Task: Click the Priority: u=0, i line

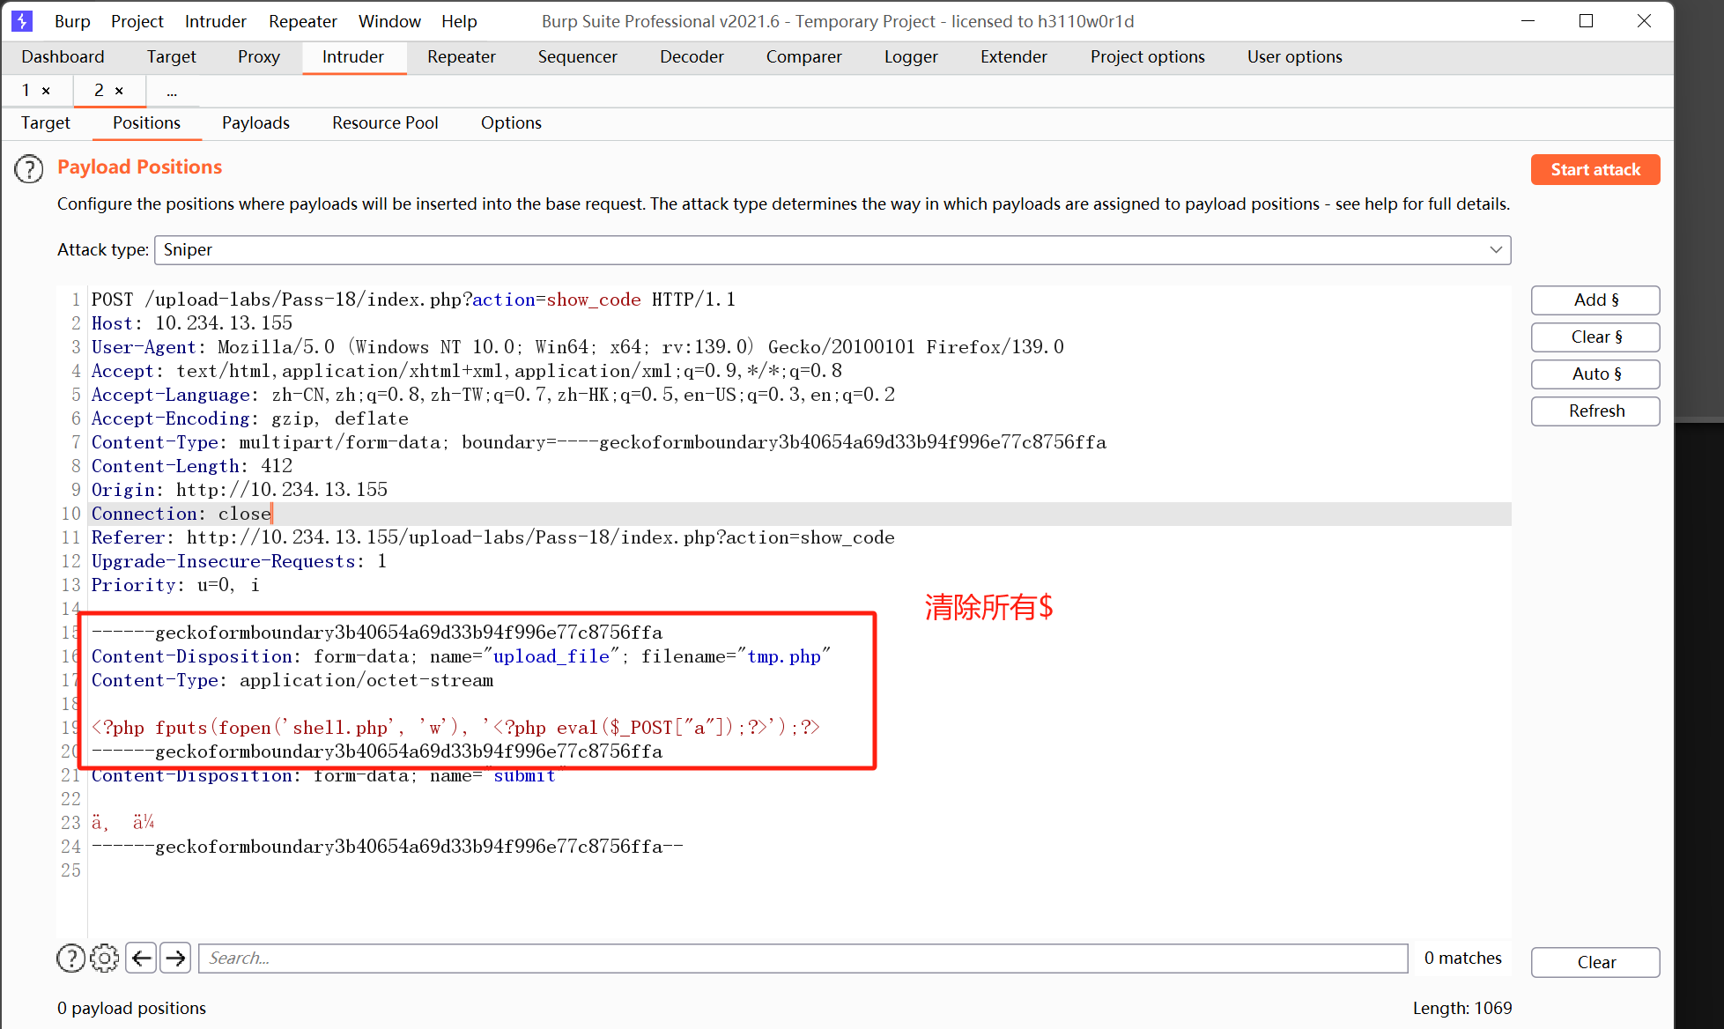Action: click(x=176, y=585)
